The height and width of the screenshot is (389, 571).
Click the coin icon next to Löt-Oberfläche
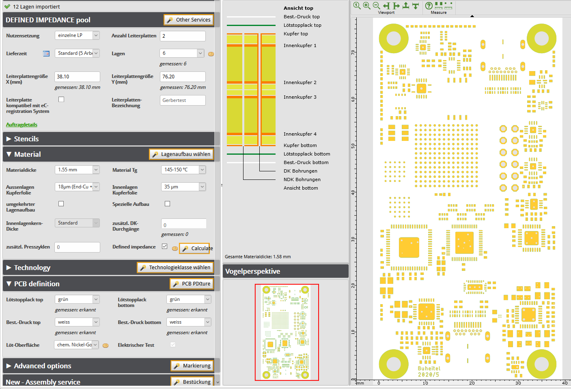pyautogui.click(x=106, y=345)
